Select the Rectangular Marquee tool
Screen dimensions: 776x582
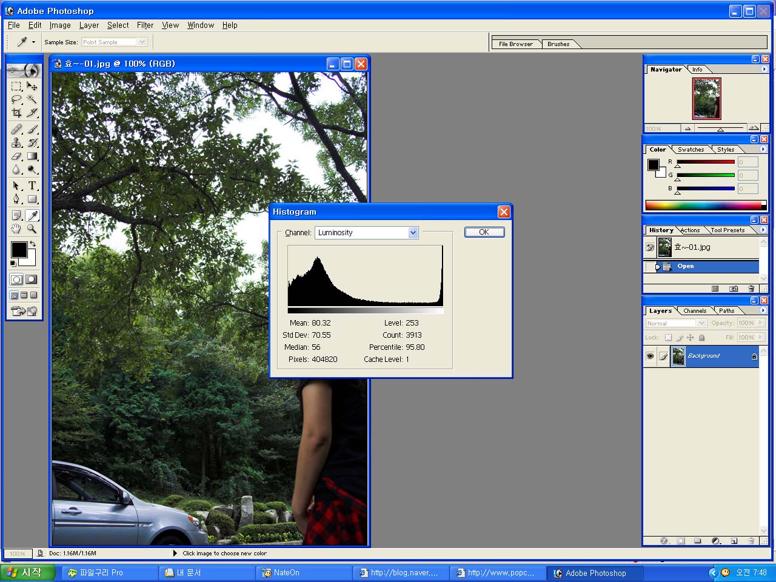(16, 86)
